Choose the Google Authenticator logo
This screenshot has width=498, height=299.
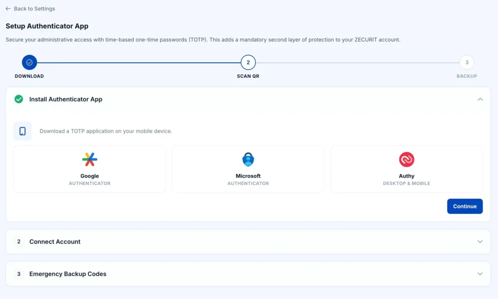pyautogui.click(x=89, y=159)
